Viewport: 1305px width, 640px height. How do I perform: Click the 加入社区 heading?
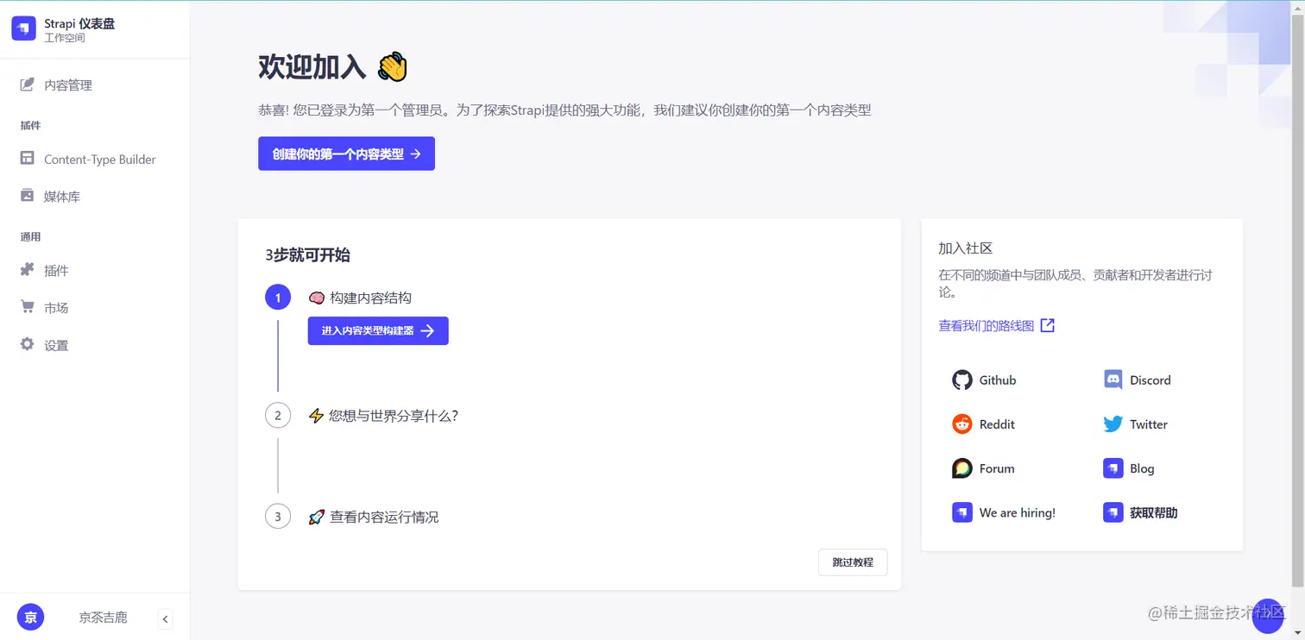click(966, 248)
